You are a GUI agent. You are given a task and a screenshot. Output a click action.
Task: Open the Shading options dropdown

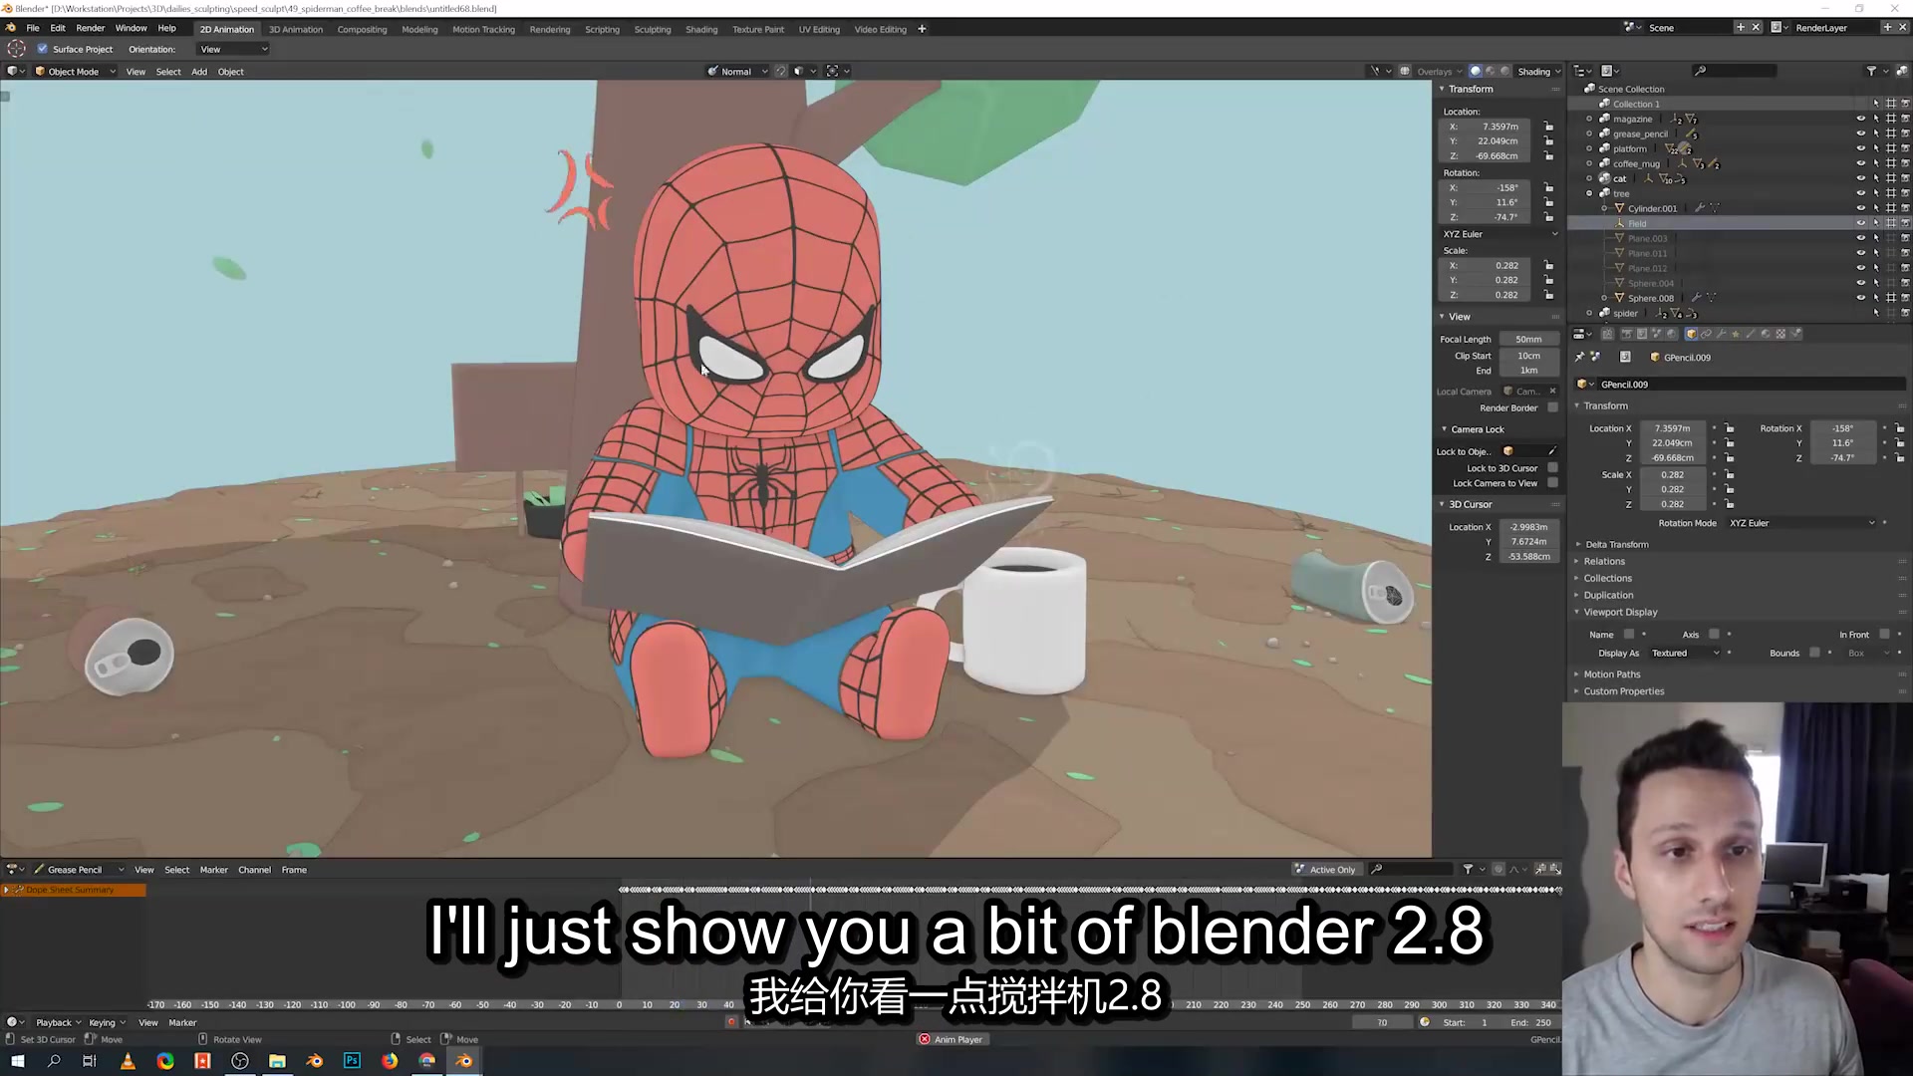point(1539,72)
